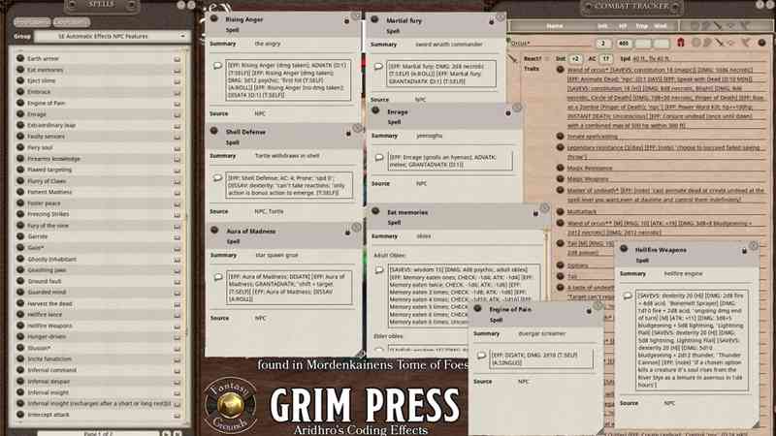Click the Fantasy Grounds logo

point(226,407)
